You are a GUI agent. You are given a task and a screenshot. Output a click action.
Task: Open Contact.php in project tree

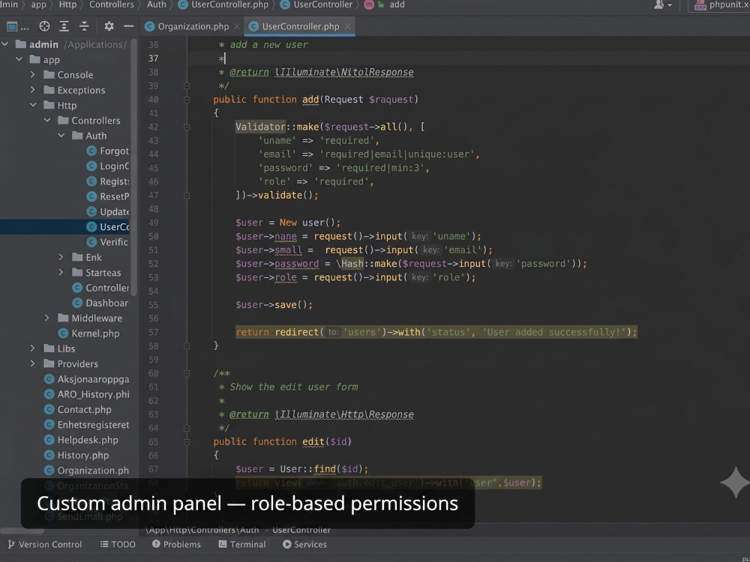click(77, 410)
